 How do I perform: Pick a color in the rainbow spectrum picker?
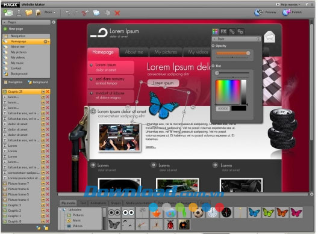click(228, 92)
